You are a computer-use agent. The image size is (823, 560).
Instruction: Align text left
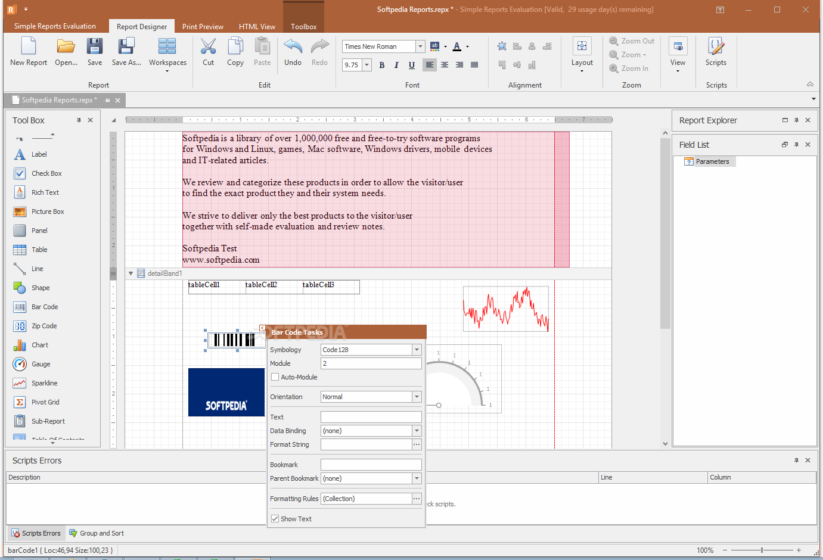(429, 65)
